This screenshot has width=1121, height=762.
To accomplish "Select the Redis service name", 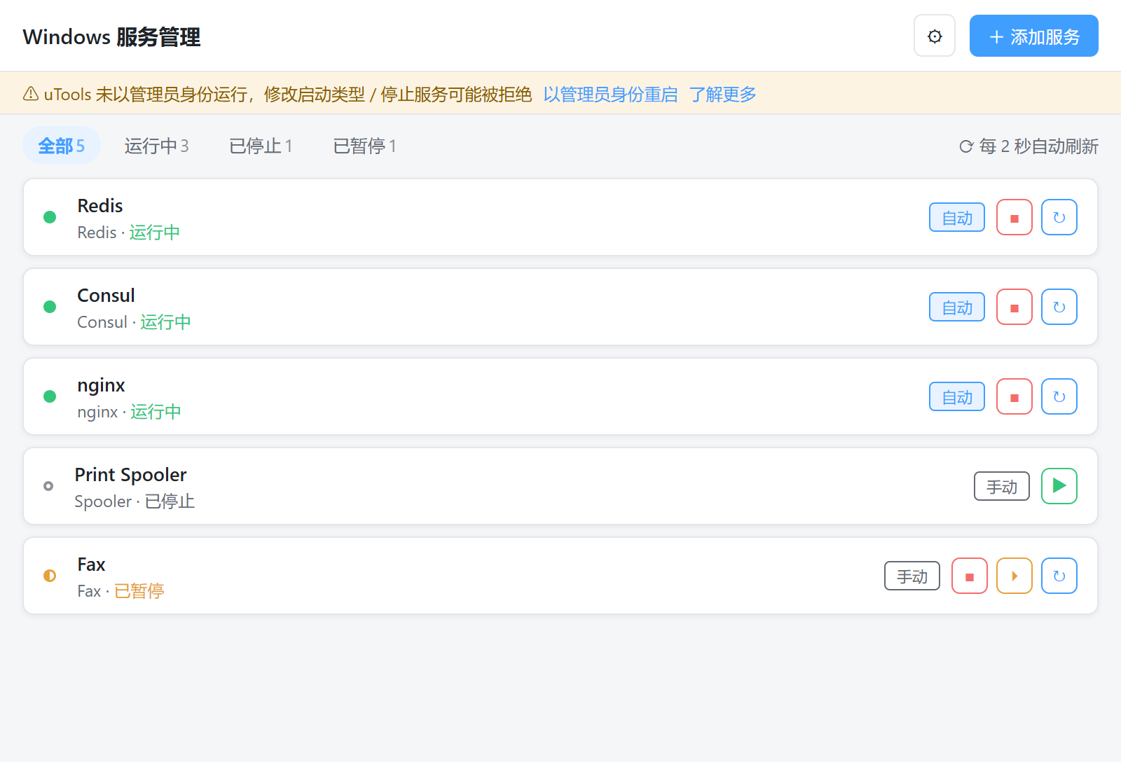I will tap(100, 206).
